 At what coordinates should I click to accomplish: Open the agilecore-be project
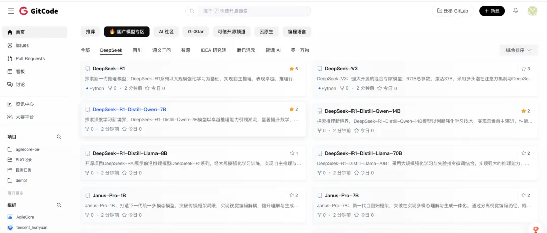(27, 150)
